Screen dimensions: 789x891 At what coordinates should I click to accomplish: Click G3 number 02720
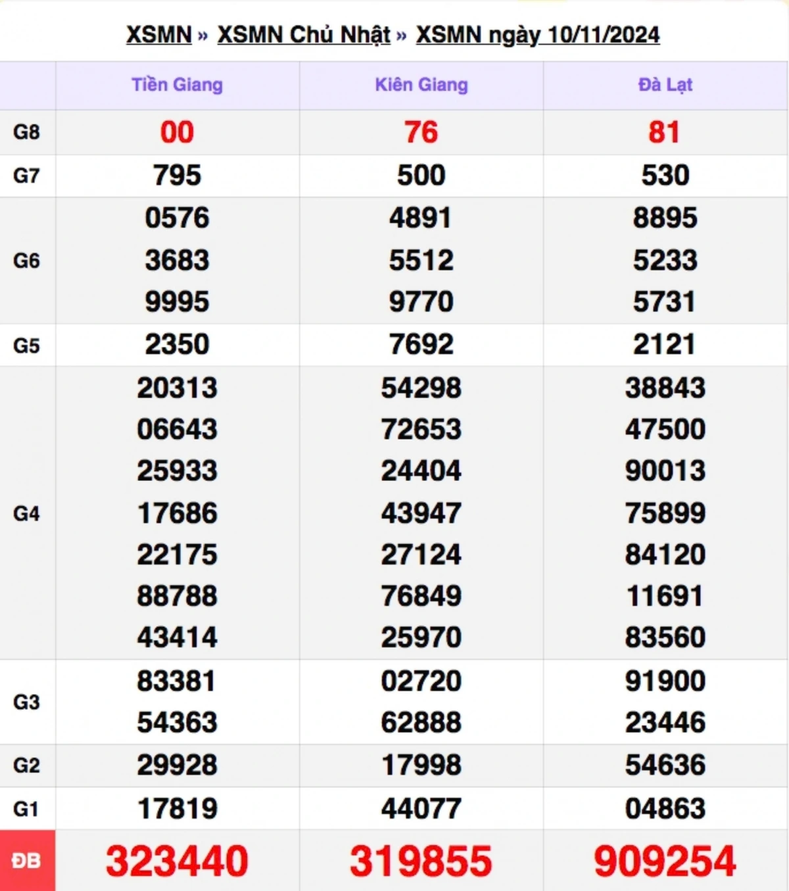pyautogui.click(x=421, y=681)
